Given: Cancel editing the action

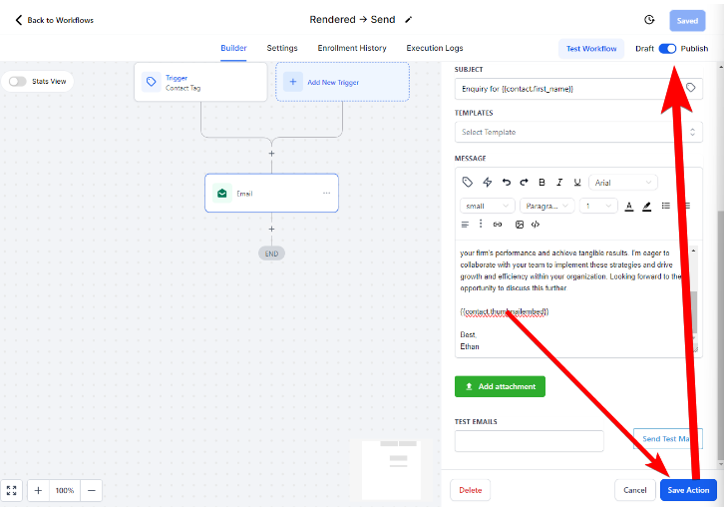Looking at the screenshot, I should point(635,490).
